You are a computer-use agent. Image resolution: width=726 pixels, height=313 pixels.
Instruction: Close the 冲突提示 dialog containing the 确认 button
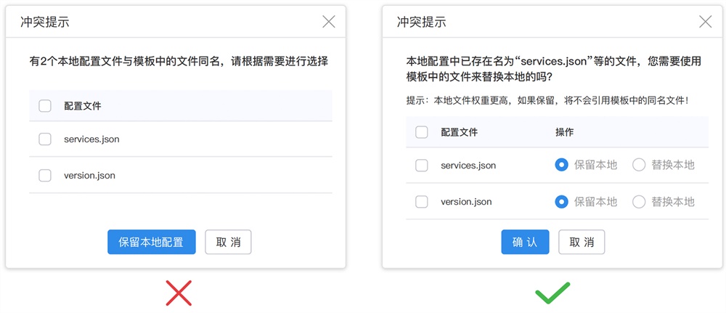(x=705, y=22)
